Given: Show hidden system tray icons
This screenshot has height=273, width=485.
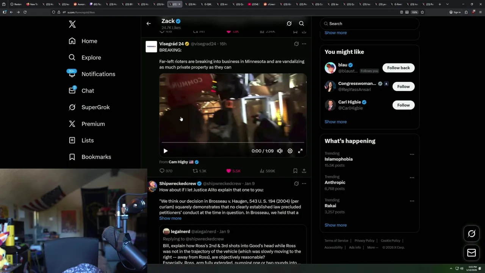Looking at the screenshot, I should click(451, 269).
